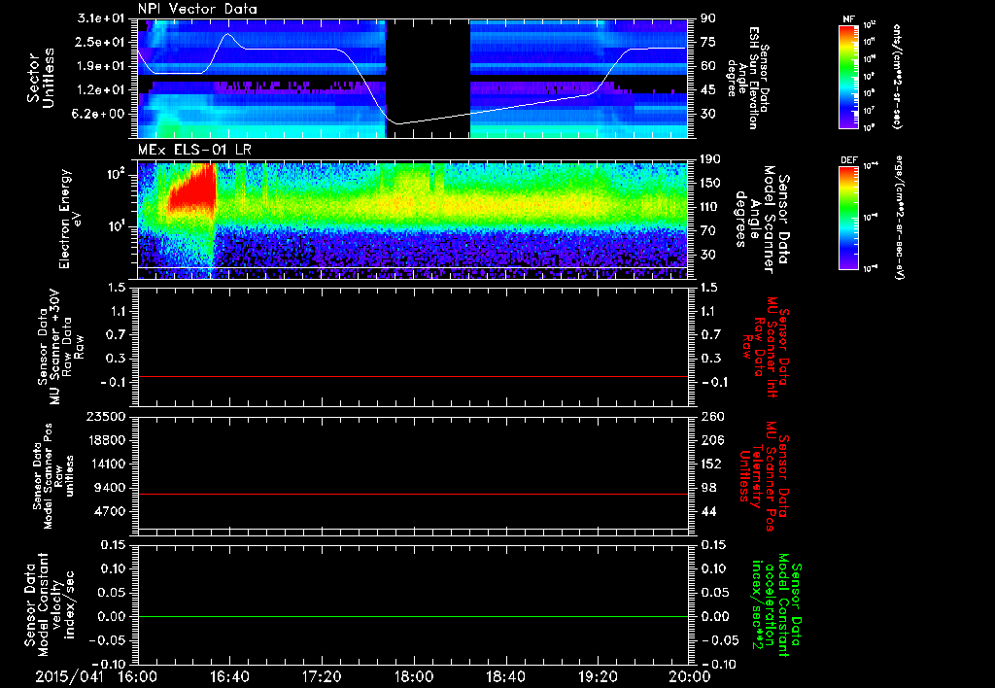Click the NF color scale bar
This screenshot has height=688, width=995.
click(x=848, y=77)
